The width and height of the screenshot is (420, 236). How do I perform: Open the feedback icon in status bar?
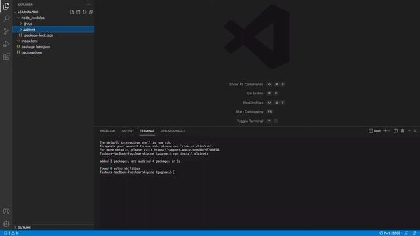coord(406,233)
